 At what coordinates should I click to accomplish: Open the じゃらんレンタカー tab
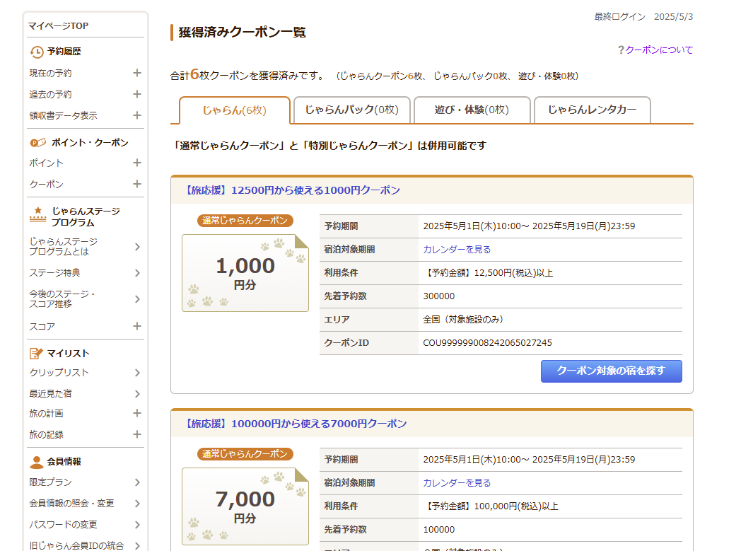[592, 110]
